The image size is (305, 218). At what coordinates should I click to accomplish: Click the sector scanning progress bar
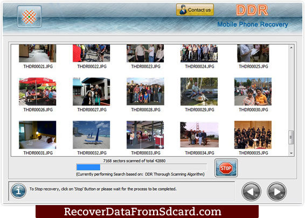point(142,167)
